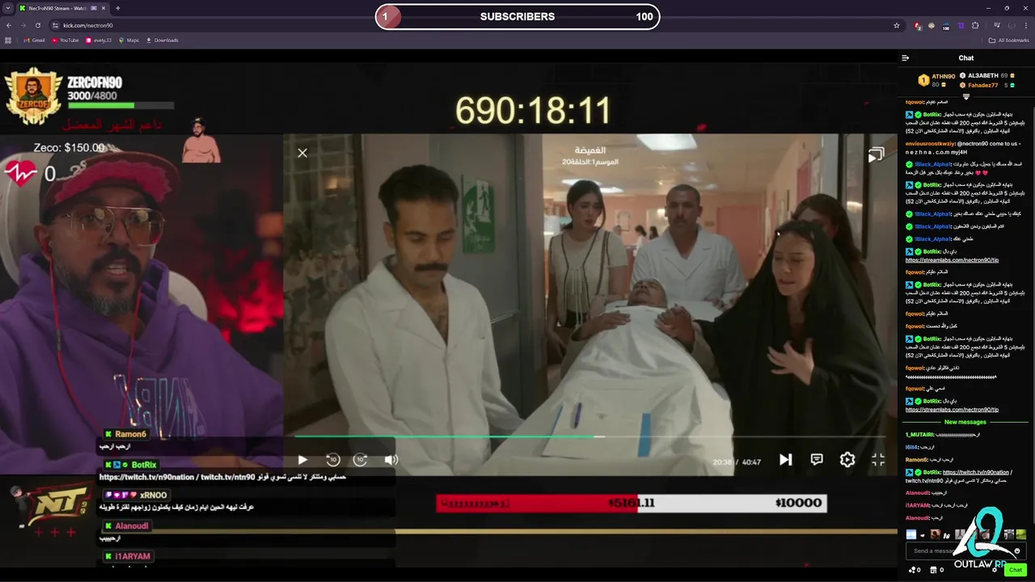1035x582 pixels.
Task: Jump to New messages in chat
Action: click(965, 422)
